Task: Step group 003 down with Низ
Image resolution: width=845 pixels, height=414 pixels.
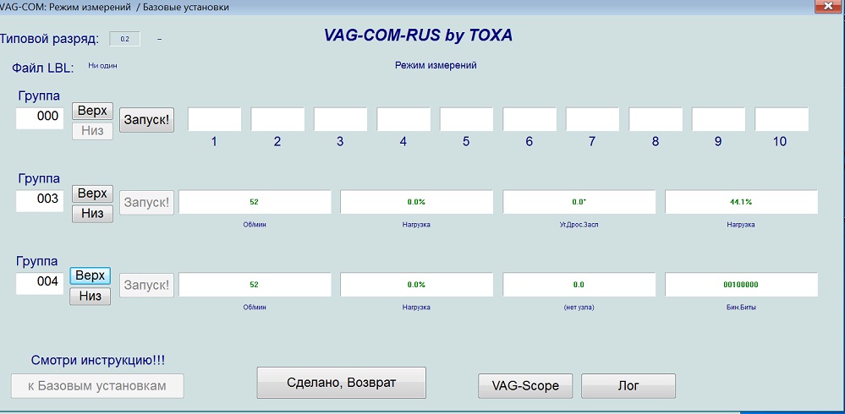Action: pyautogui.click(x=93, y=214)
